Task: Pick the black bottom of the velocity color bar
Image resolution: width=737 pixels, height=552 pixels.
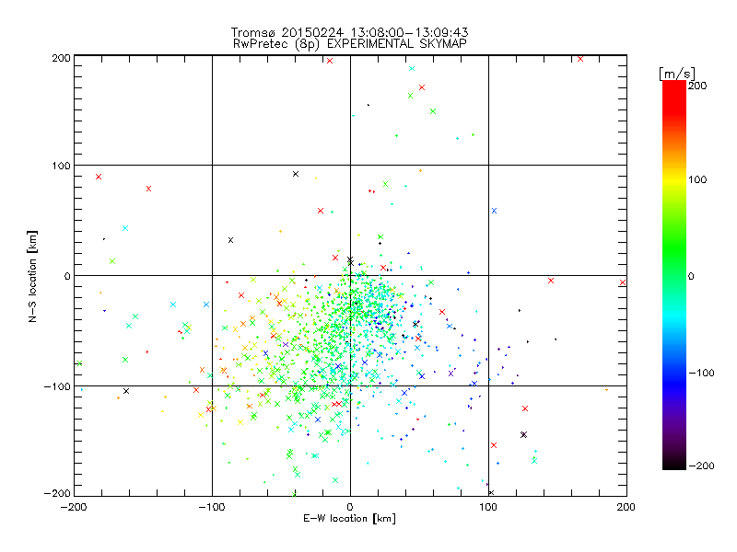Action: (x=674, y=463)
